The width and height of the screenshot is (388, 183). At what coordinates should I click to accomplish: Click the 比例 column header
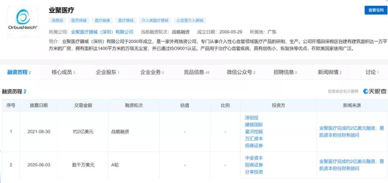[x=225, y=105]
